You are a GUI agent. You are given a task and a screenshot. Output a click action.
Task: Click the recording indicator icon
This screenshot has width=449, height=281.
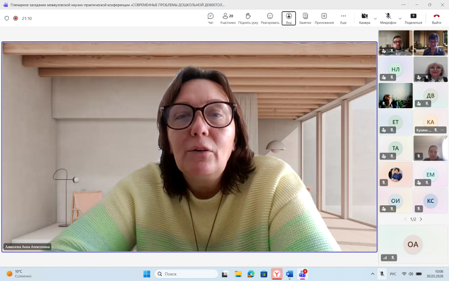pos(16,18)
